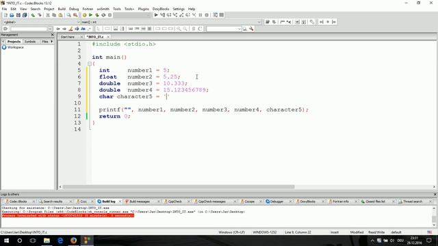This screenshot has width=438, height=246.
Task: Click the printf line in the editor
Action: click(x=204, y=109)
